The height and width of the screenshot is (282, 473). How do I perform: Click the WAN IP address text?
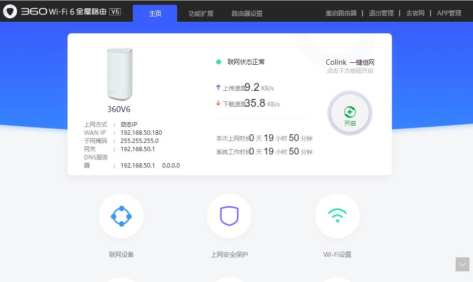click(x=141, y=132)
